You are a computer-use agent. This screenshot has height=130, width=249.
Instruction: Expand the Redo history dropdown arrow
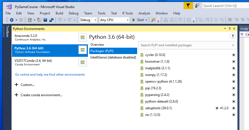coord(74,20)
